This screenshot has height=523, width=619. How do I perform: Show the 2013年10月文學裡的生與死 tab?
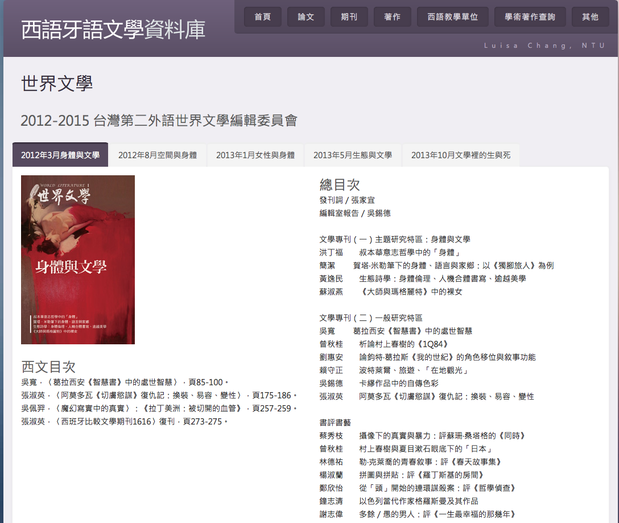tap(461, 155)
